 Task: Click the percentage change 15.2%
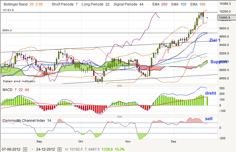[x=120, y=149]
